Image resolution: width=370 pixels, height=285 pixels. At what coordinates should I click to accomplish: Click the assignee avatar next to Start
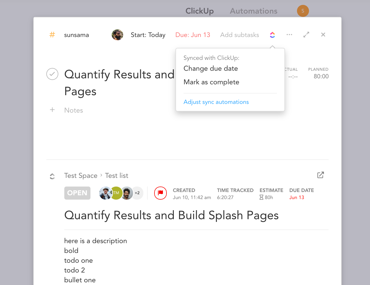(117, 35)
